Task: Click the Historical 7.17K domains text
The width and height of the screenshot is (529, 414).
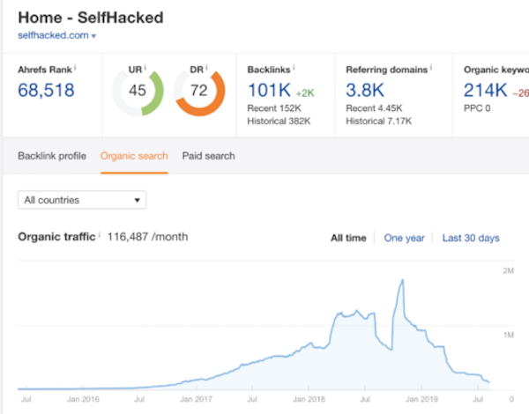Action: tap(379, 121)
